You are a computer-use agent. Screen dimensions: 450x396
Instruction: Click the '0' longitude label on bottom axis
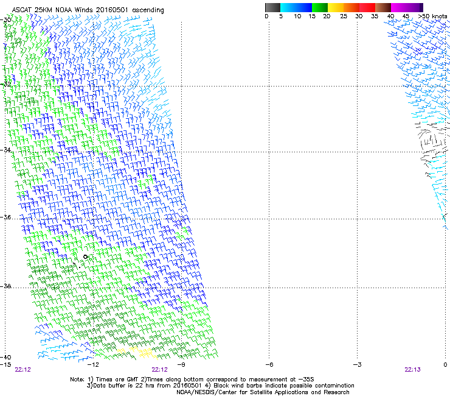(445, 365)
